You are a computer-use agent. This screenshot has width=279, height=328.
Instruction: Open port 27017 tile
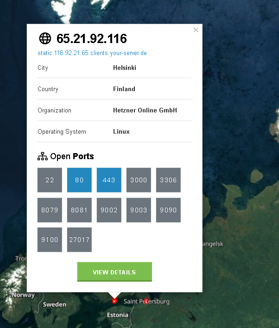tap(79, 240)
